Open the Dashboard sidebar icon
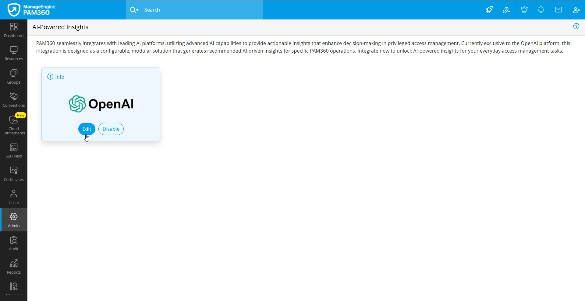This screenshot has height=301, width=585. [14, 30]
